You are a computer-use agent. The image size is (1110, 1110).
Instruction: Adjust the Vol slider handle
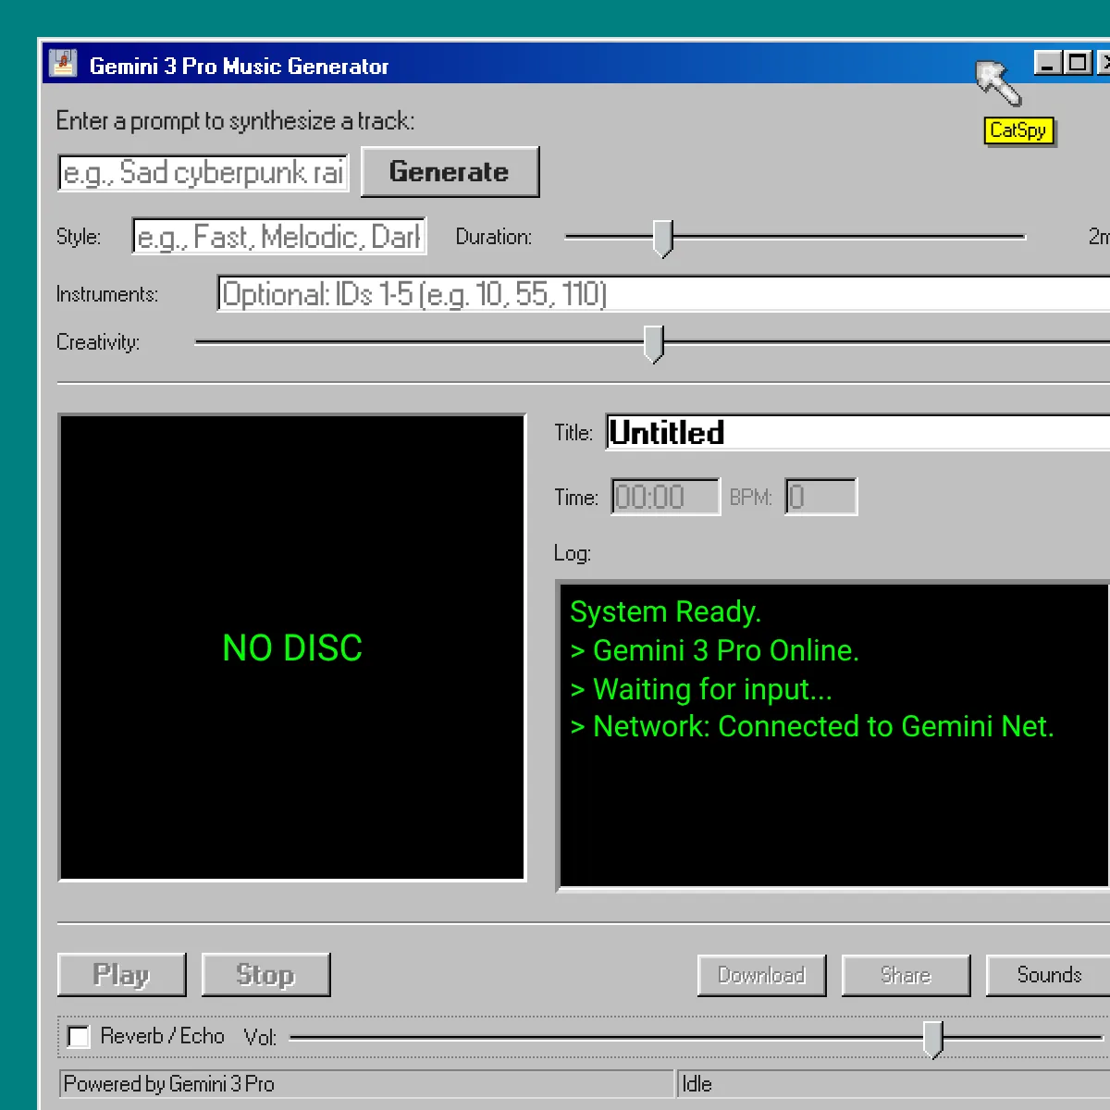click(934, 1038)
